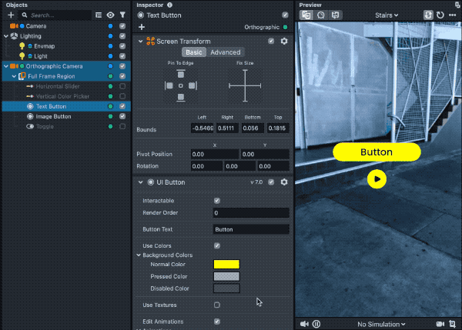Pause the preview playback
Image resolution: width=462 pixels, height=330 pixels.
[x=316, y=324]
